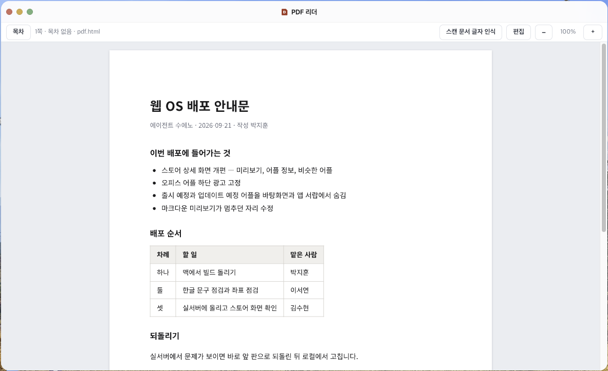The image size is (608, 371).
Task: Click the paragraph starting 실서버에서 문제가 보이면
Action: (254, 356)
